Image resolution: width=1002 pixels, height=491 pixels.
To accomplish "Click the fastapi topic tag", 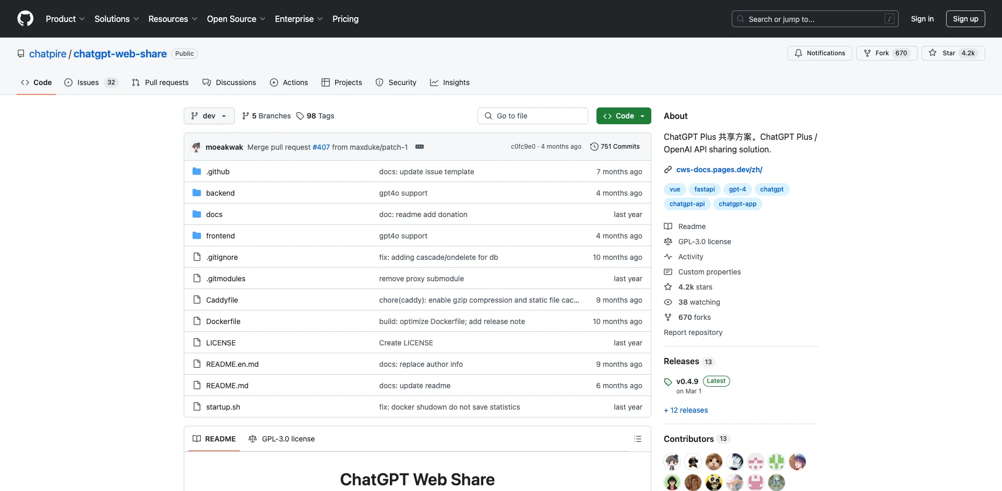I will coord(705,189).
